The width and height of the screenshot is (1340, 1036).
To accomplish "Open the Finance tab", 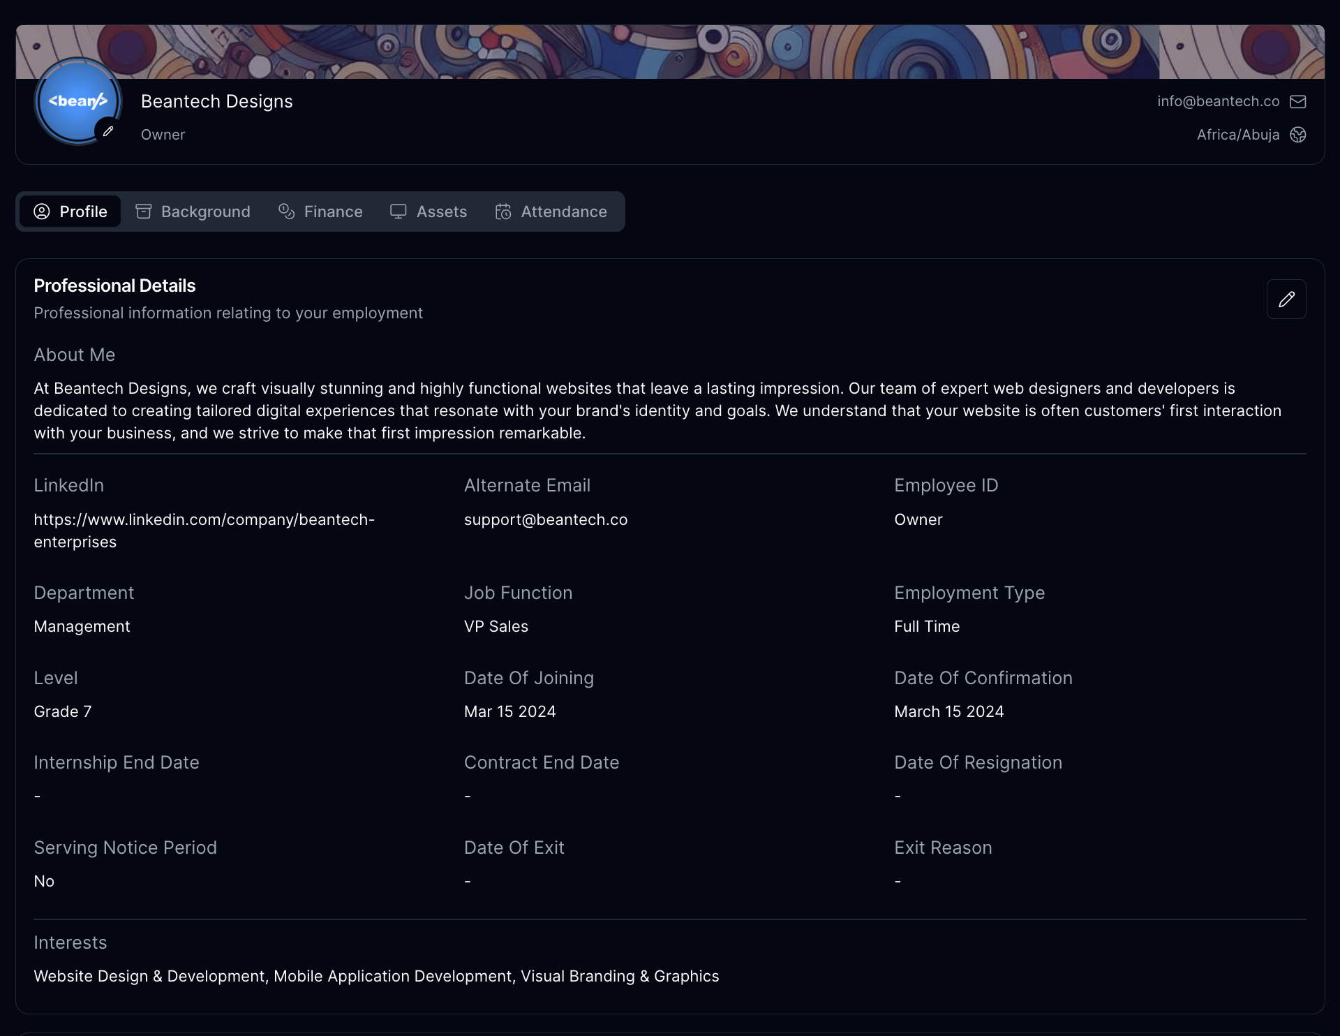I will click(x=333, y=212).
